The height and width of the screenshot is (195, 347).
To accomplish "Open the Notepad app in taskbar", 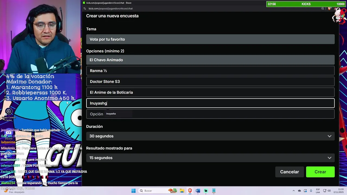I will 214,191.
